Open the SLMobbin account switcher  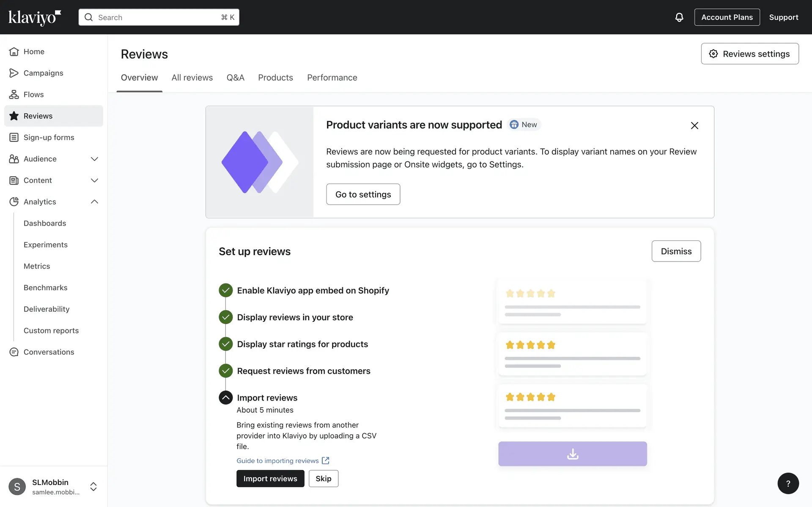tap(93, 487)
